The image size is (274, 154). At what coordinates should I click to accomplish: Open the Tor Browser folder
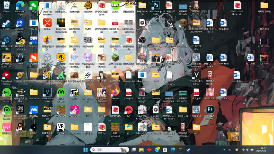[x=74, y=129]
